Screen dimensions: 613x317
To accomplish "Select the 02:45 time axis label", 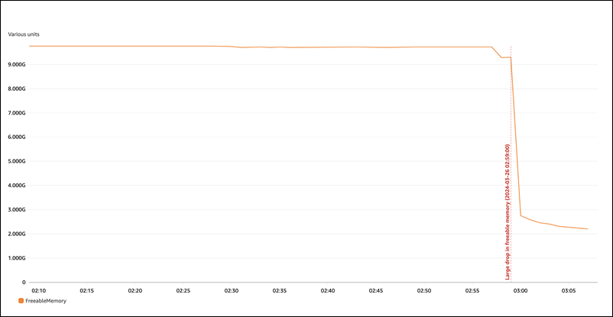I will coord(376,291).
